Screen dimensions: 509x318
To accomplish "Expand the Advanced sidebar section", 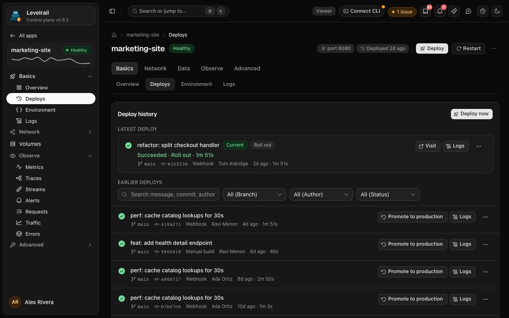I will (51, 245).
